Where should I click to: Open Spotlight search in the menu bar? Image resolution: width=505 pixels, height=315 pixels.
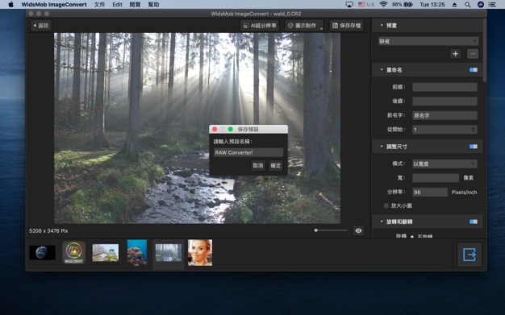(467, 5)
